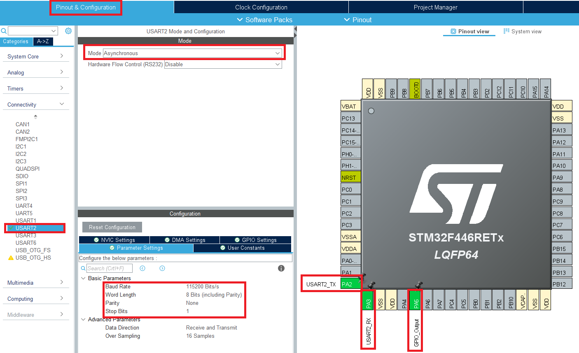The image size is (579, 353).
Task: Select the green PA5 GPIO_Output pin
Action: pos(416,304)
